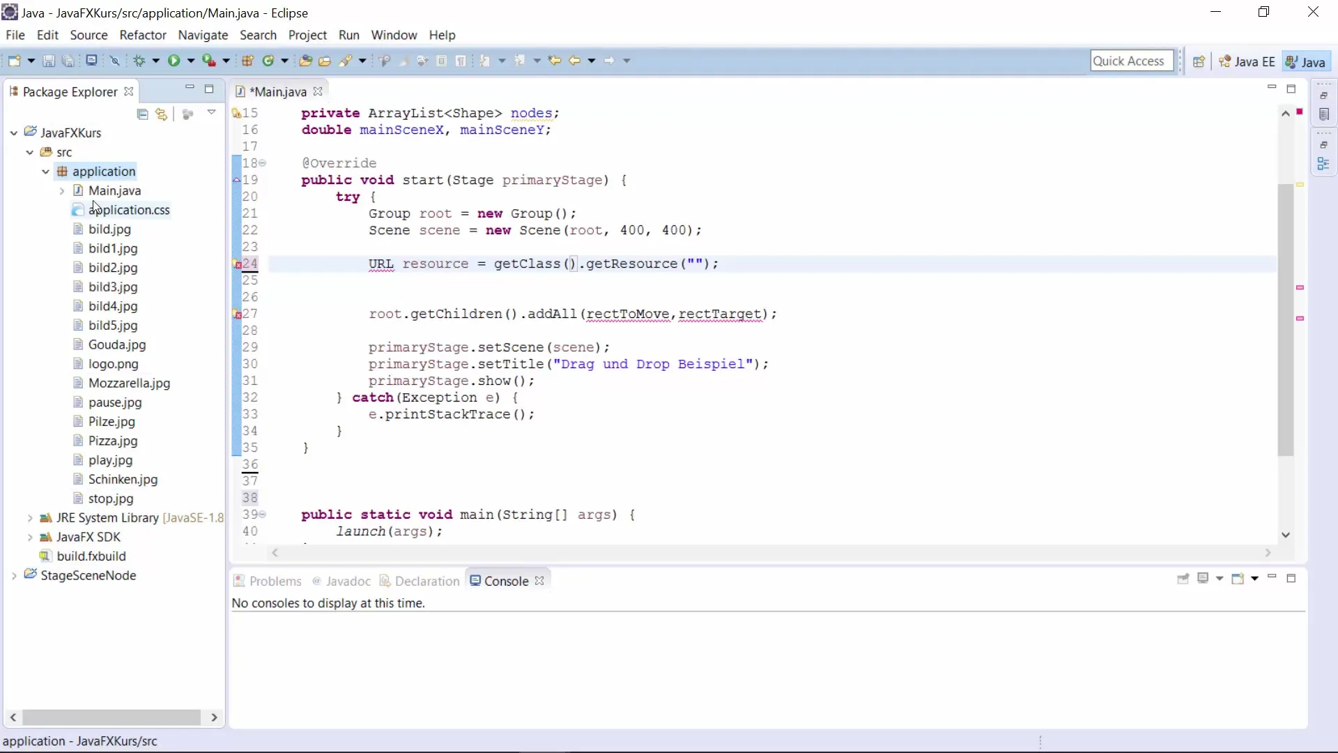The height and width of the screenshot is (753, 1338).
Task: Open the Debug dropdown arrow
Action: pos(155,61)
